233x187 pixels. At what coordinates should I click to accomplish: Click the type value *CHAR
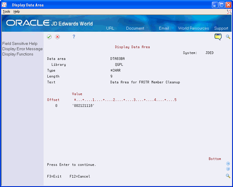point(115,70)
